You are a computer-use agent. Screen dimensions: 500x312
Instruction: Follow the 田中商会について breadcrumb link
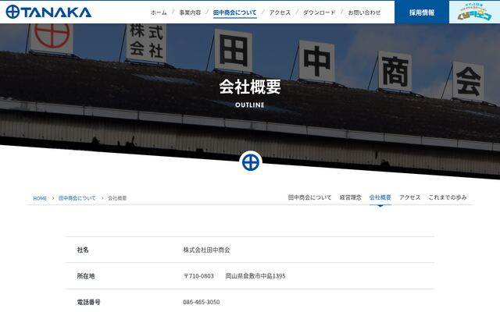click(77, 198)
